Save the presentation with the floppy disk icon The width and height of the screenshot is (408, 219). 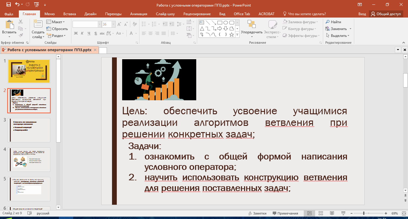(8, 4)
